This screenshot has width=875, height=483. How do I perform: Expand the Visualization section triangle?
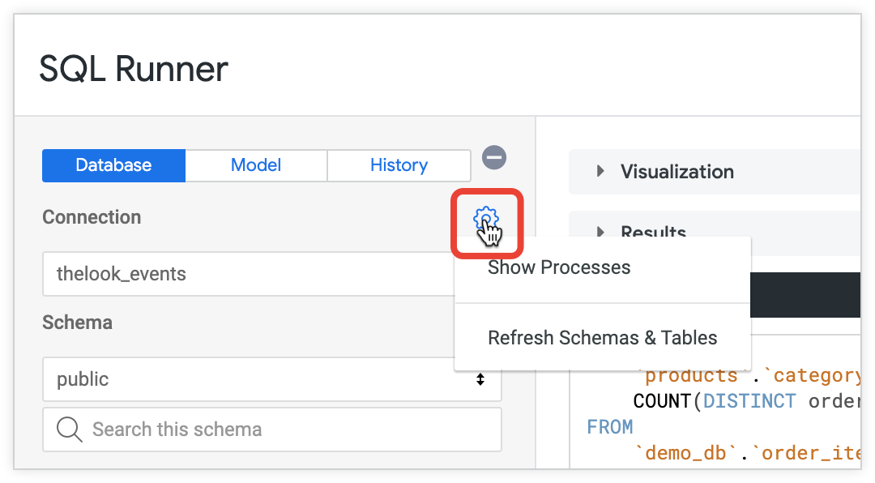(600, 171)
